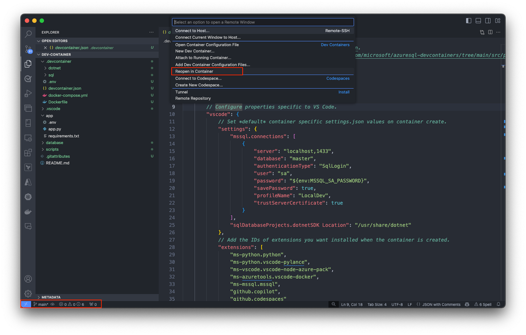Open problems errors and warnings counter

coord(72,304)
